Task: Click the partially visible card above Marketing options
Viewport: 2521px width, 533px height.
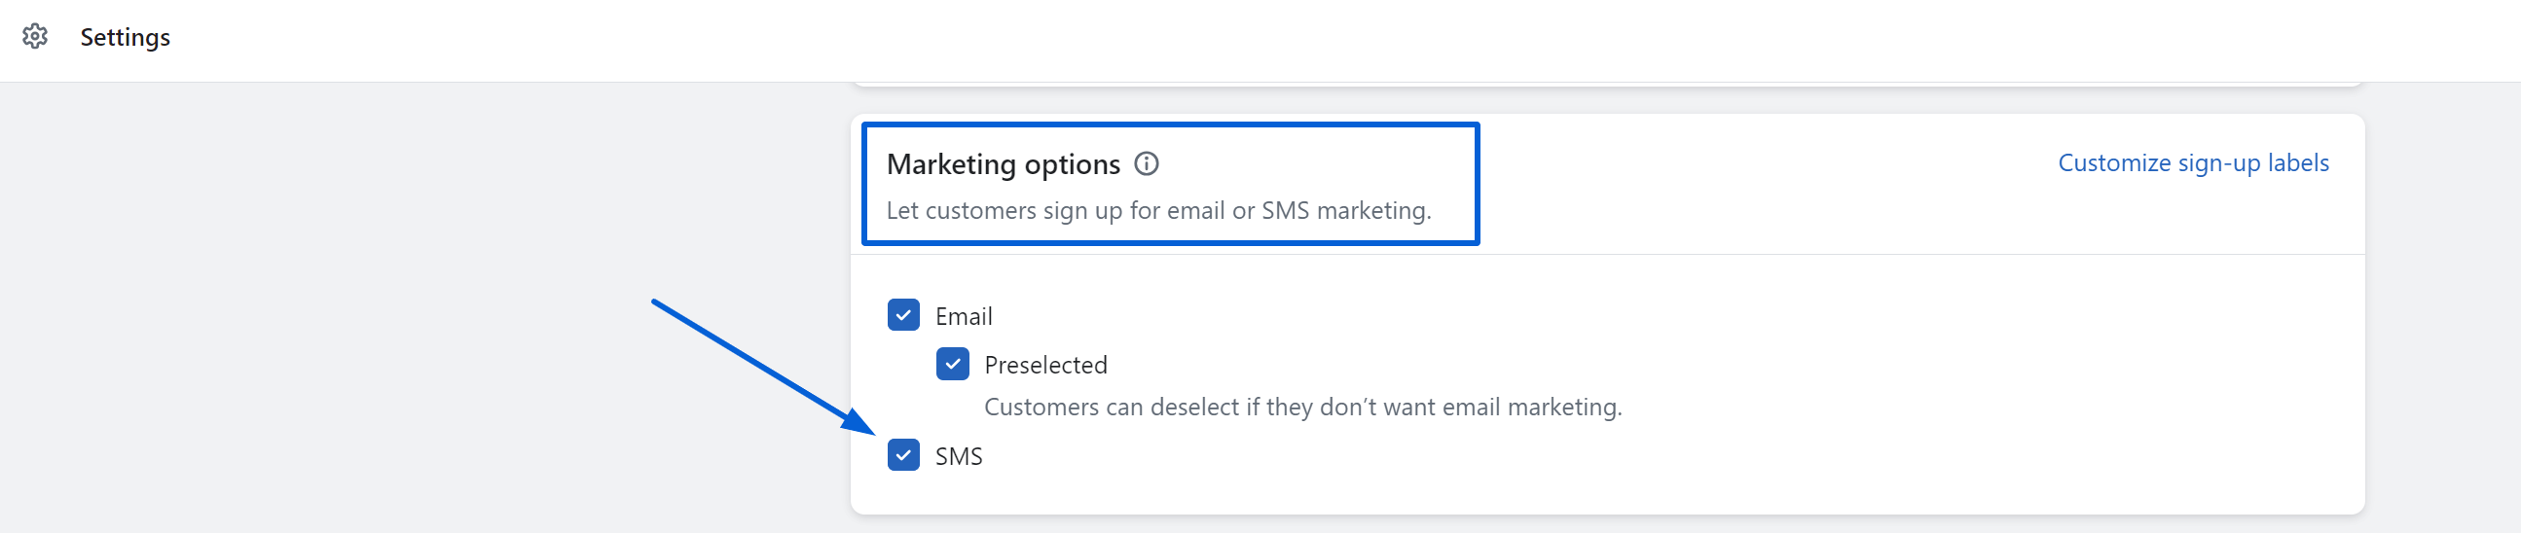Action: (x=1607, y=84)
